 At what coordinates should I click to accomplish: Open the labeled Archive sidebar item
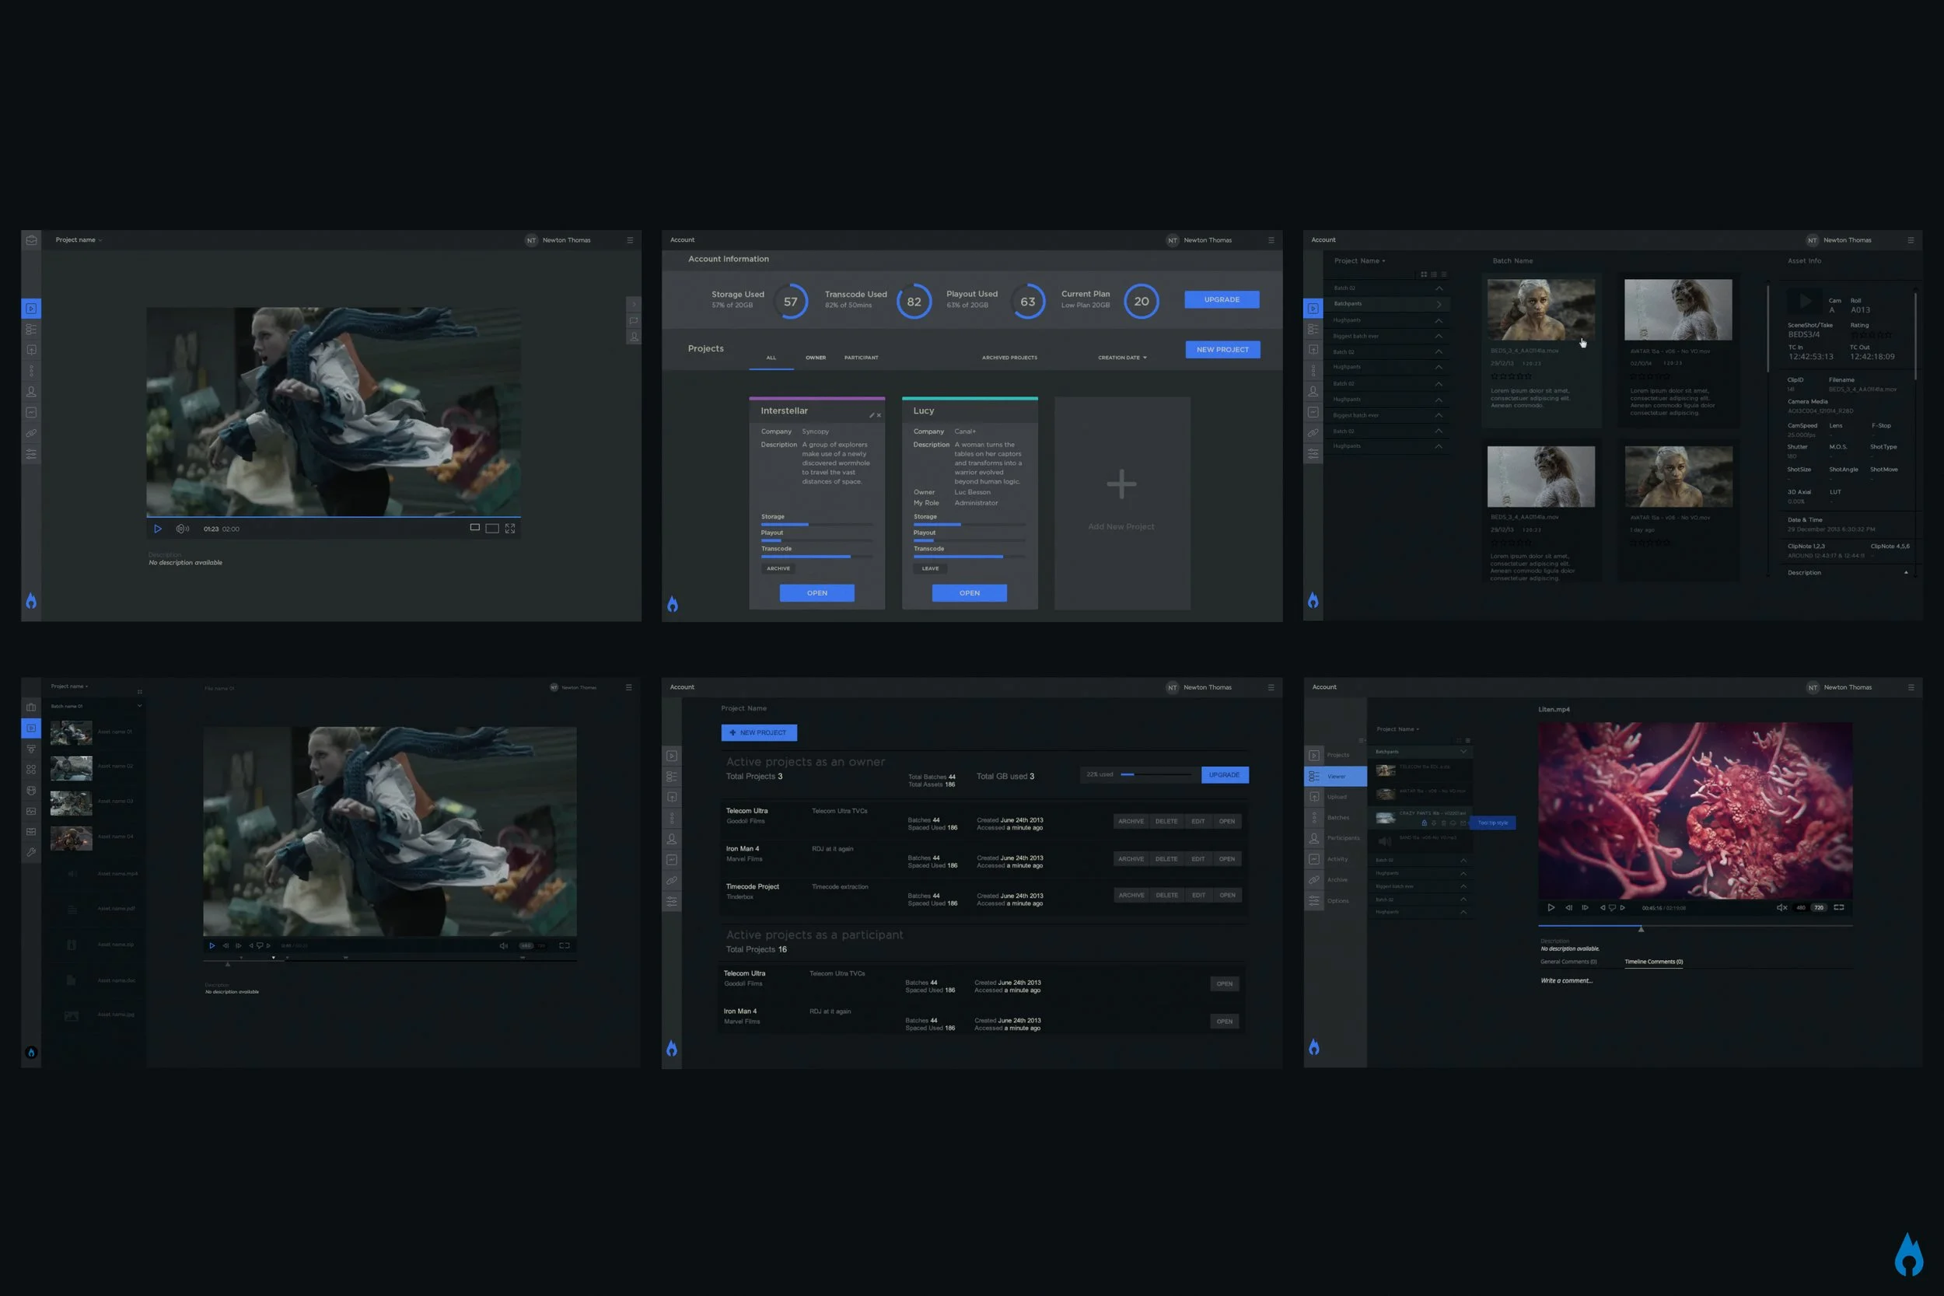point(1336,880)
